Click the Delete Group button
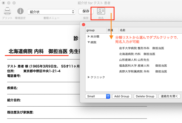The height and width of the screenshot is (123, 182). click(x=145, y=97)
